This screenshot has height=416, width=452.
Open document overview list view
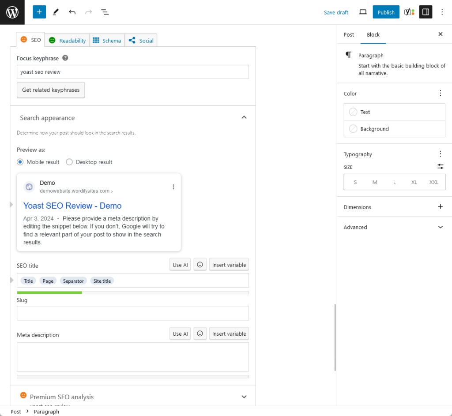(x=105, y=12)
